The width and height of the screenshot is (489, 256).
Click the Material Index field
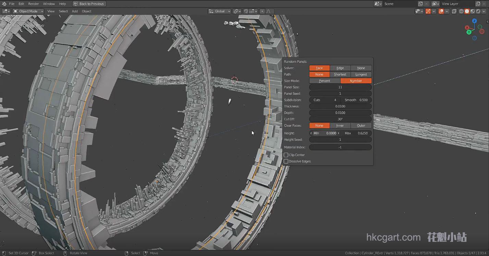[340, 147]
